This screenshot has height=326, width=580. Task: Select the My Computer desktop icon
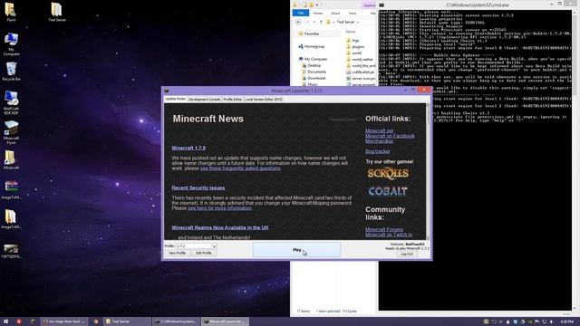11,44
